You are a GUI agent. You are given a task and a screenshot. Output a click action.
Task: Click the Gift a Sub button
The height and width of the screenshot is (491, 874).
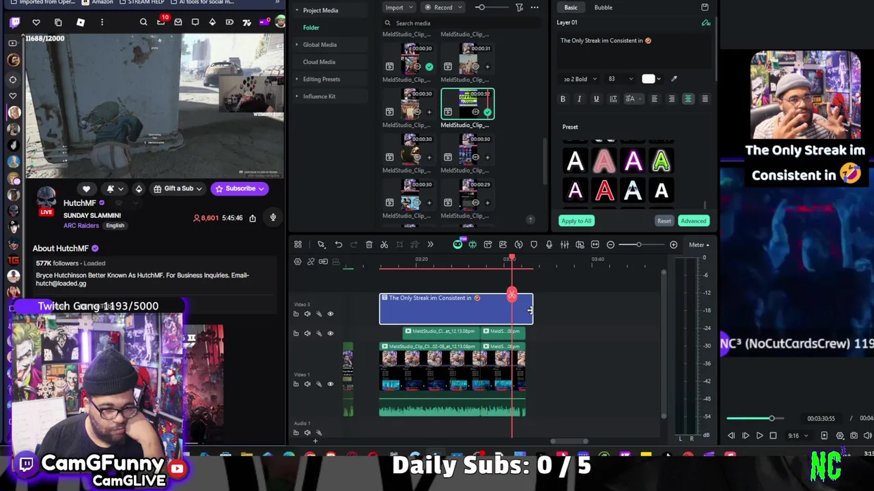[x=178, y=189]
